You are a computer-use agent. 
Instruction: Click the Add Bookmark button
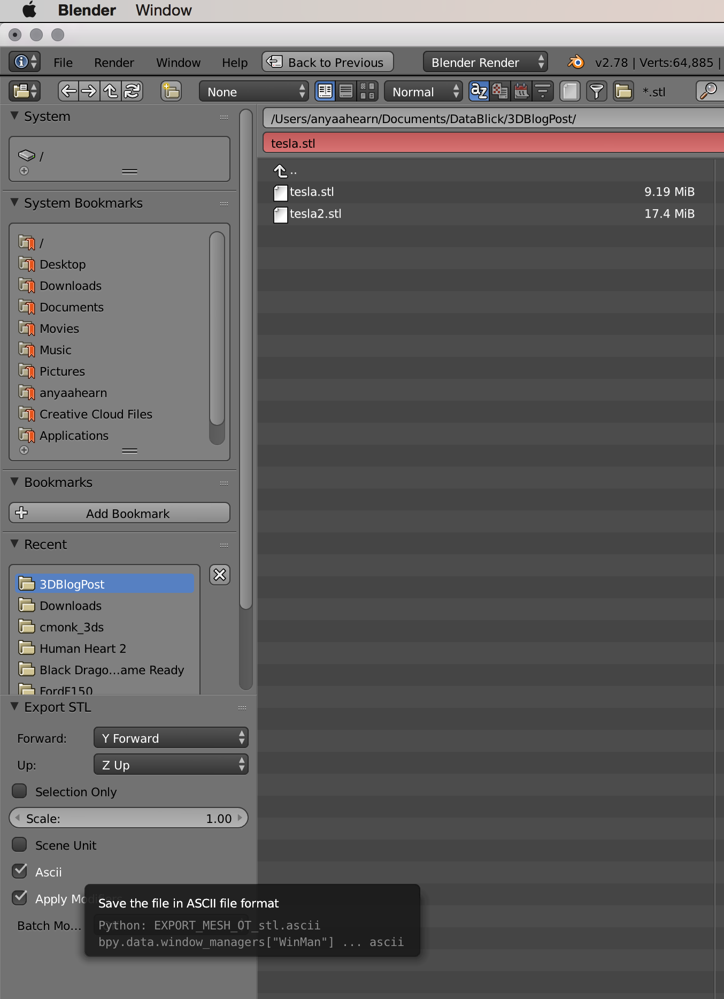[120, 513]
